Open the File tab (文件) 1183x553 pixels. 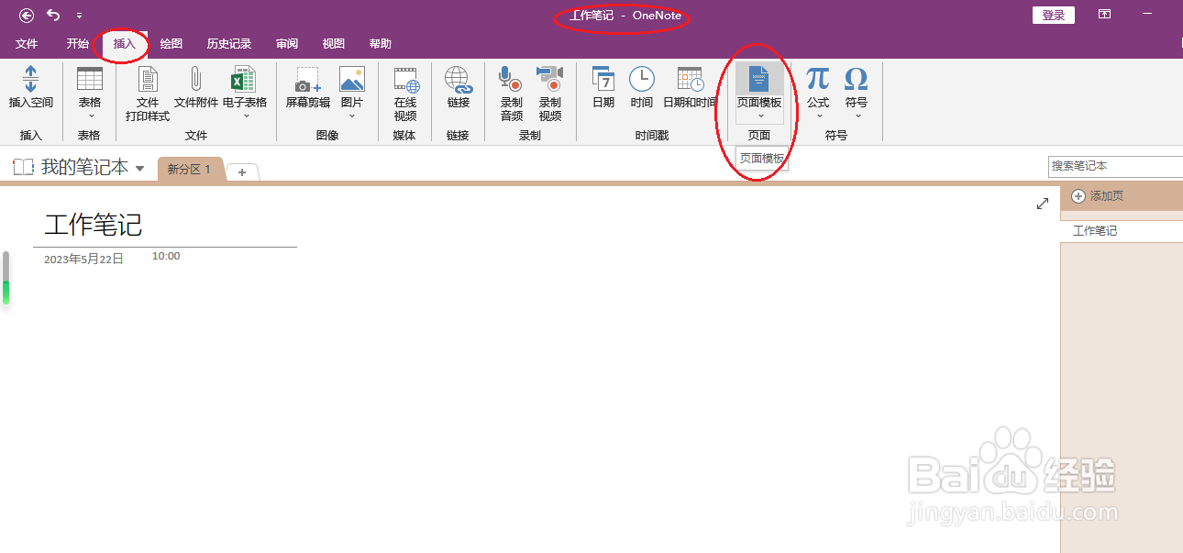click(x=27, y=44)
